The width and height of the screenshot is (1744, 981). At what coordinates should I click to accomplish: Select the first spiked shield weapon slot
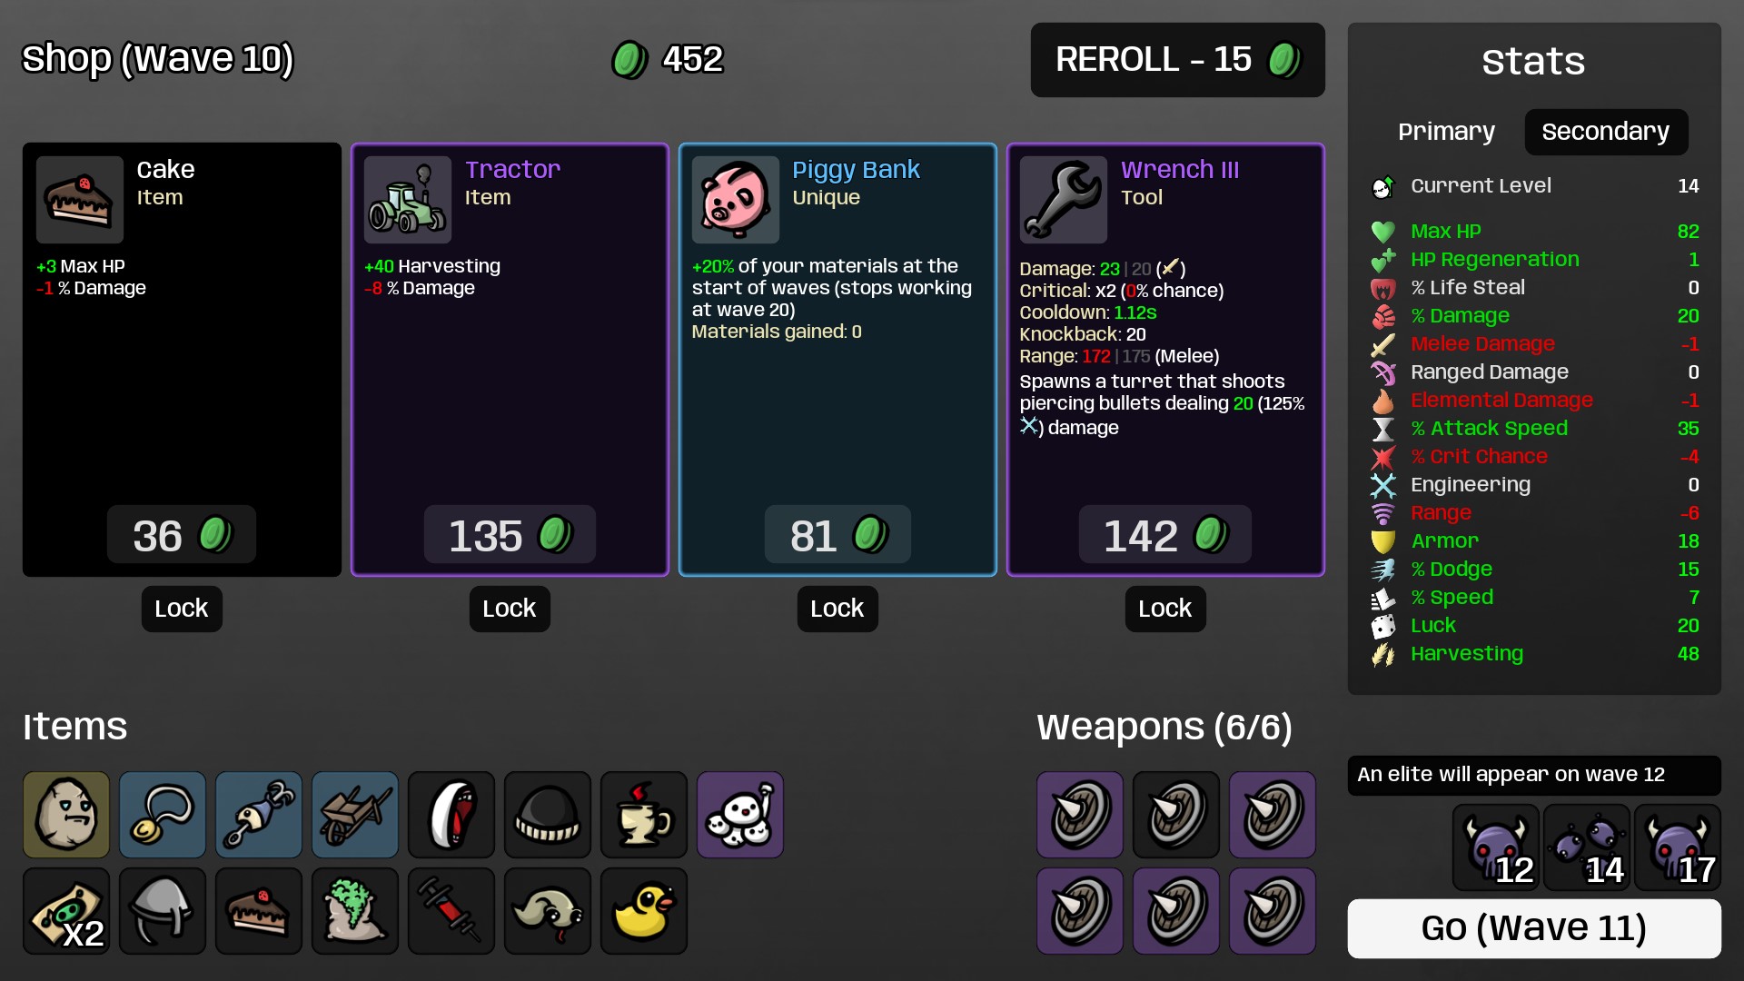click(x=1080, y=815)
